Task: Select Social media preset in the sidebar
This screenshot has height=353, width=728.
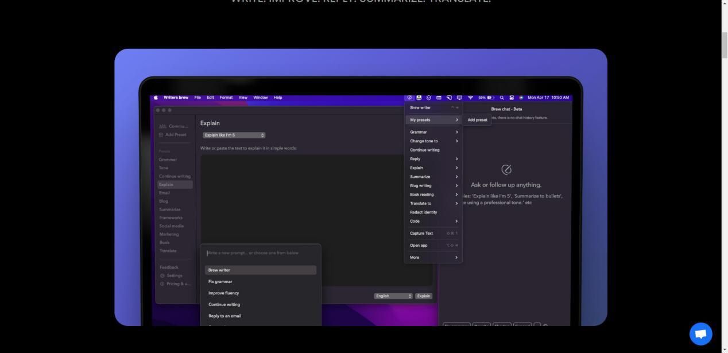Action: (x=171, y=226)
